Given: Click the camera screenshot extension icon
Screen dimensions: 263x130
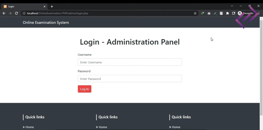Looking at the screenshot, I should click(x=209, y=13).
